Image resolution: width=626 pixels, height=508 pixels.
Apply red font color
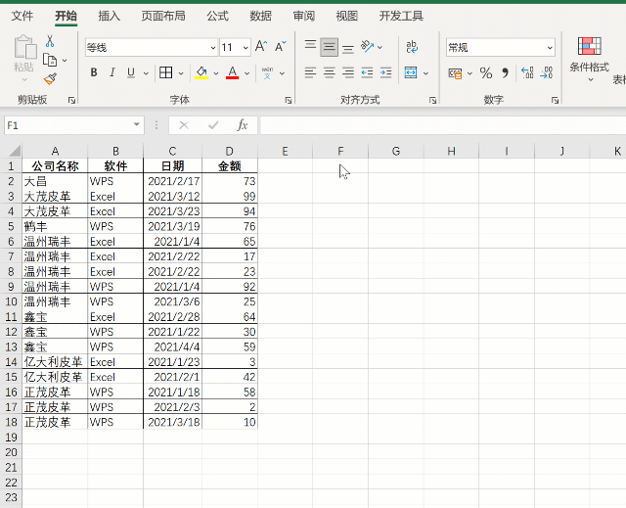(x=233, y=72)
